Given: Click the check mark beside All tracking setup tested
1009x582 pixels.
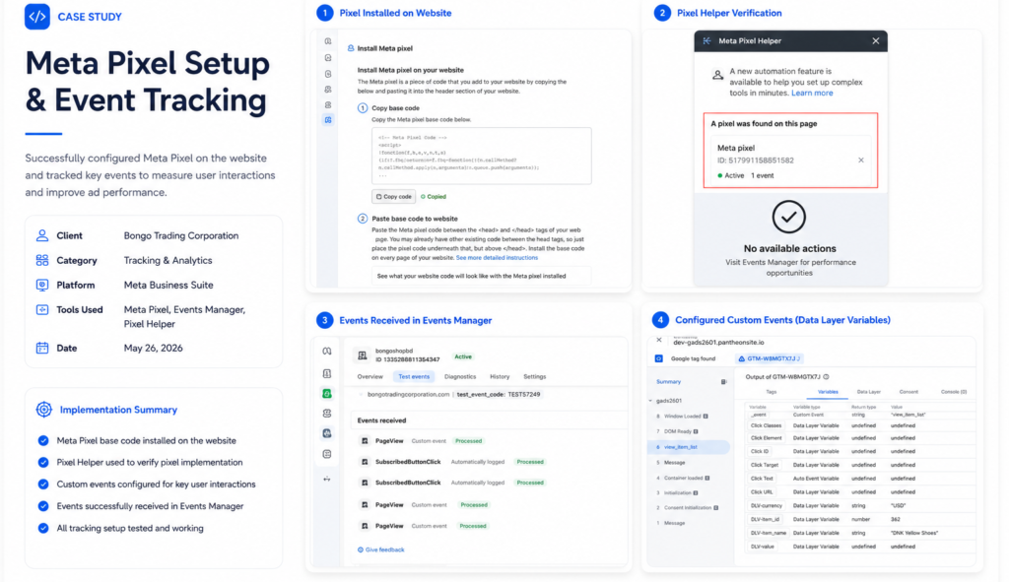Looking at the screenshot, I should (x=43, y=528).
